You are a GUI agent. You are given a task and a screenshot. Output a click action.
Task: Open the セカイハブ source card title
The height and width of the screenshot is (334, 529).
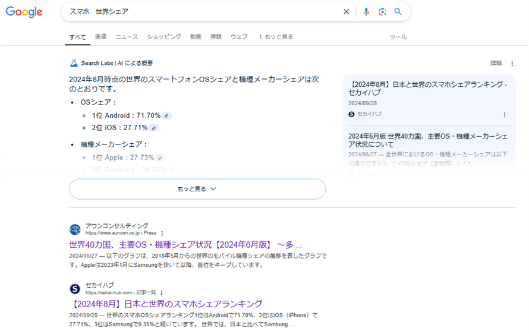(427, 89)
